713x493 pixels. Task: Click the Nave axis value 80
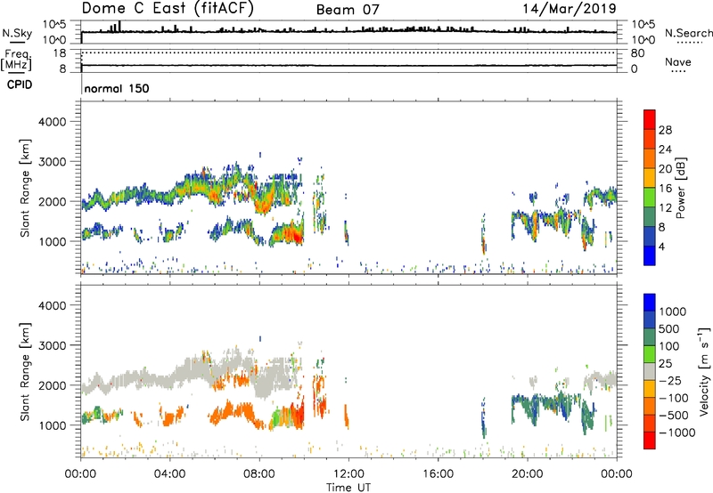[x=637, y=53]
